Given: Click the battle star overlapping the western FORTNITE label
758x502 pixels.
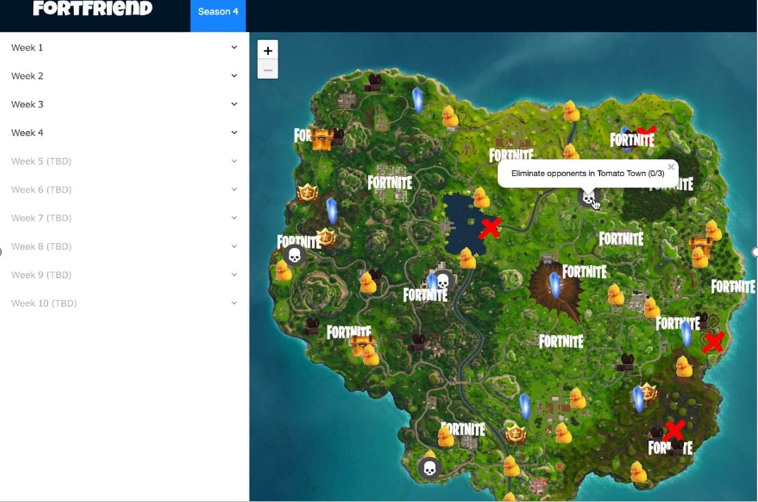Looking at the screenshot, I should [x=326, y=237].
